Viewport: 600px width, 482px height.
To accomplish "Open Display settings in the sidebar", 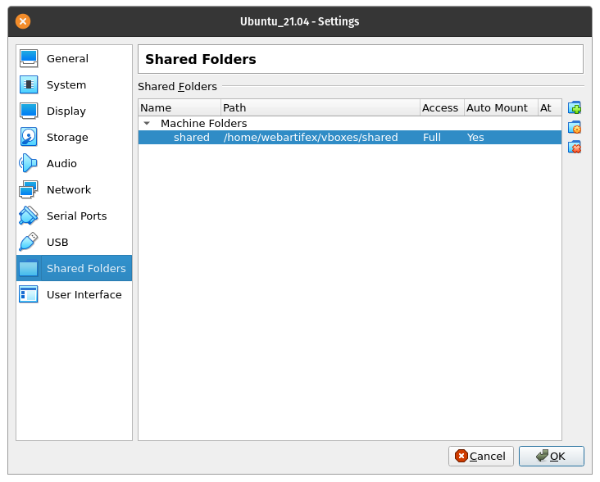I will [x=66, y=111].
